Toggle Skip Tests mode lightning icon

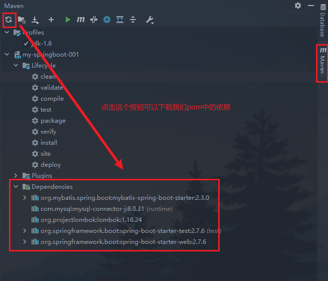pos(107,20)
